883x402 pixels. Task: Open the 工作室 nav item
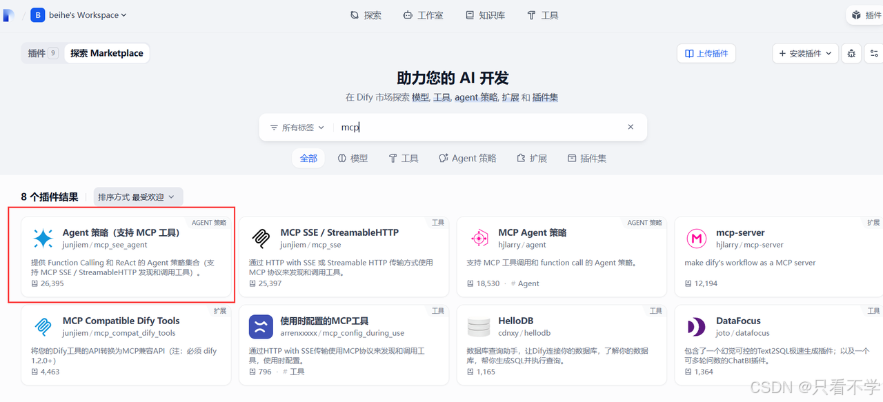tap(423, 15)
